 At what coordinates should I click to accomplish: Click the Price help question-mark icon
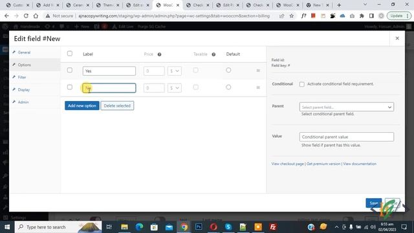click(160, 54)
